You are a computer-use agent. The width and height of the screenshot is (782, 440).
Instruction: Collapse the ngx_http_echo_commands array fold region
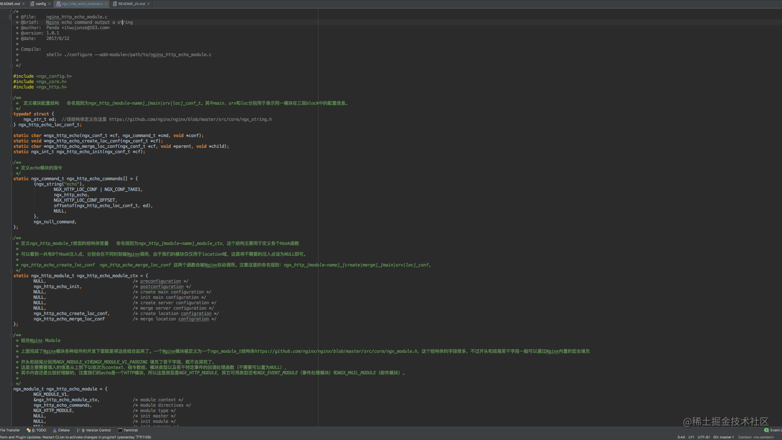click(x=11, y=178)
